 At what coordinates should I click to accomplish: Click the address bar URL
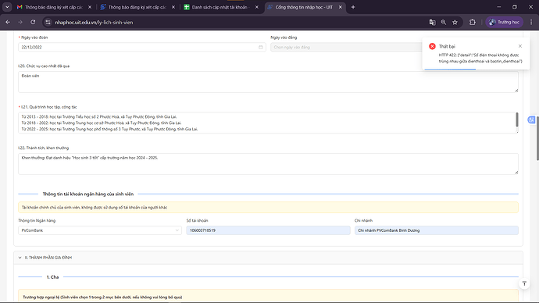point(94,23)
